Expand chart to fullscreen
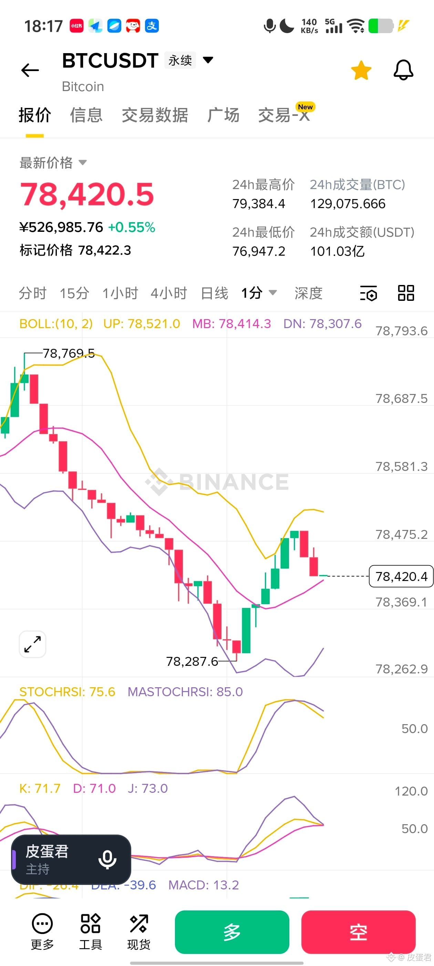434x966 pixels. coord(33,644)
